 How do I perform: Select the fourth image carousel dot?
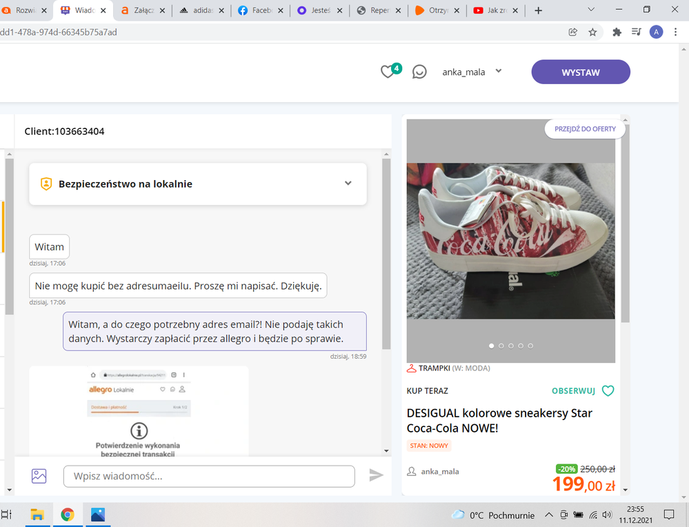pos(521,346)
